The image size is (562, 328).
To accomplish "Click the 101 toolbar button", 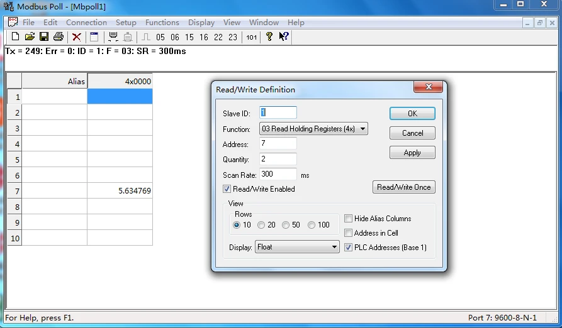I will [x=252, y=37].
